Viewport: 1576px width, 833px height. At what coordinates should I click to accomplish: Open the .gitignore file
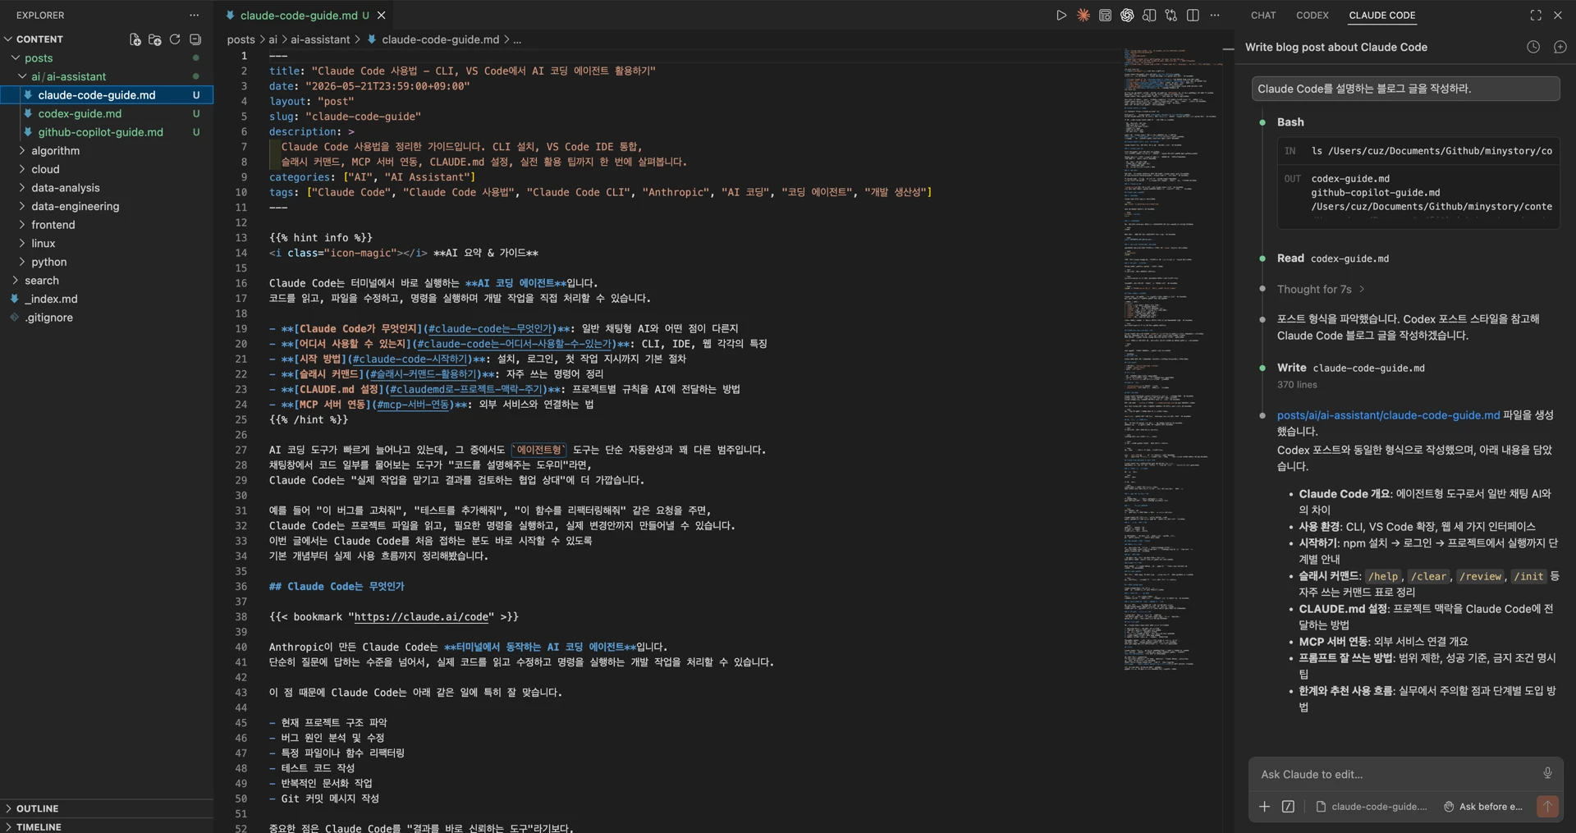(x=48, y=318)
